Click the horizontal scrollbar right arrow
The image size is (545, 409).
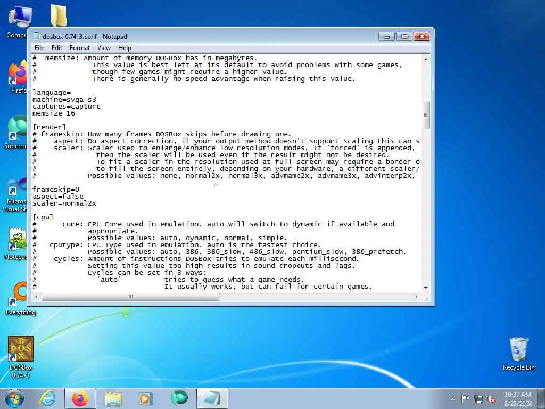point(416,297)
